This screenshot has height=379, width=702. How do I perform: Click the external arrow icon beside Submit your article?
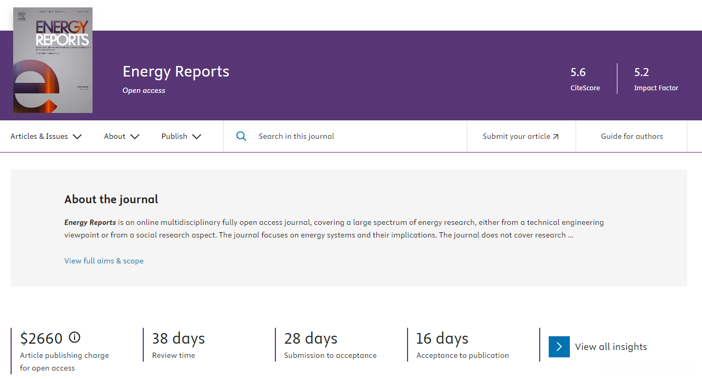pos(556,137)
